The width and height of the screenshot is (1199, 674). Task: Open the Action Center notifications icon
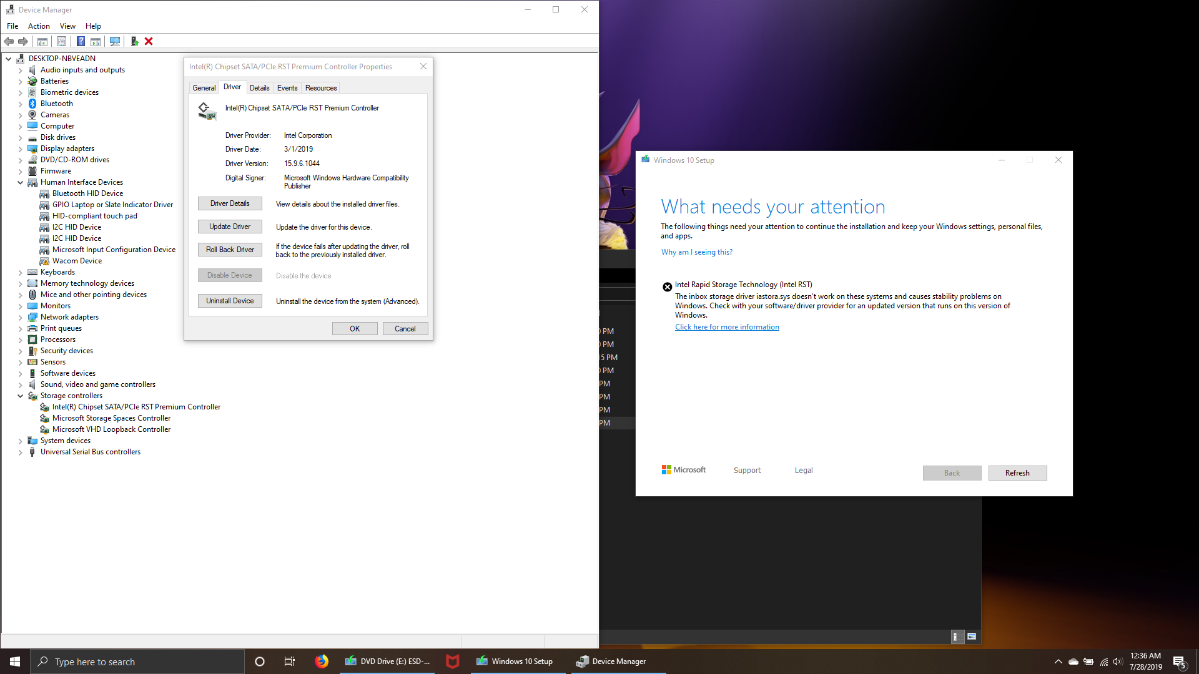click(x=1180, y=662)
